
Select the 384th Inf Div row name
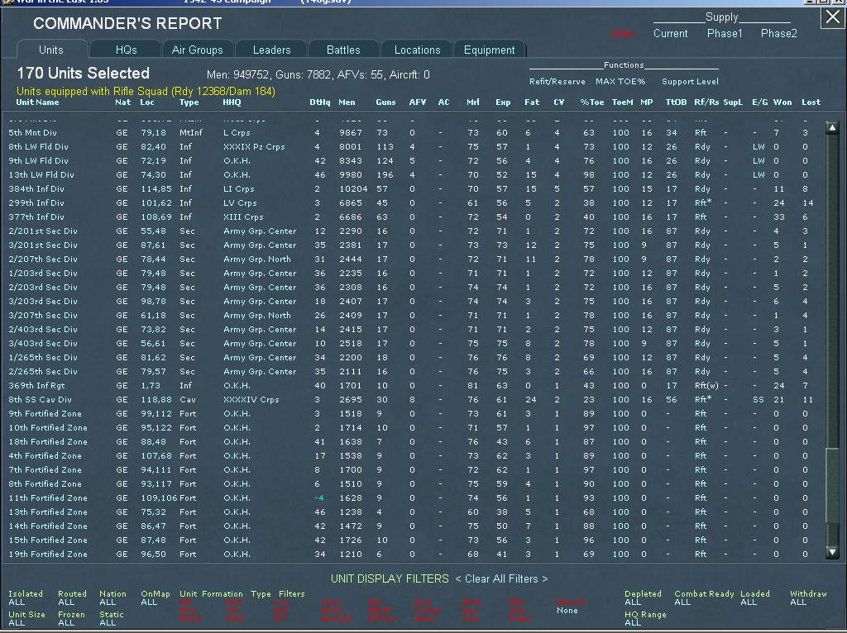tap(36, 189)
